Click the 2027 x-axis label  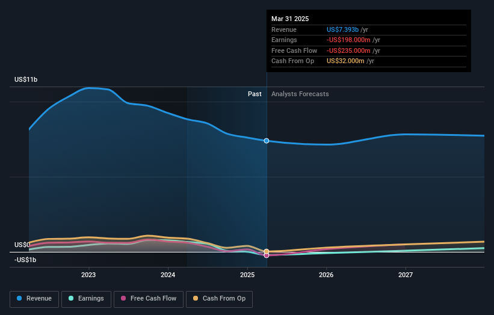[406, 275]
